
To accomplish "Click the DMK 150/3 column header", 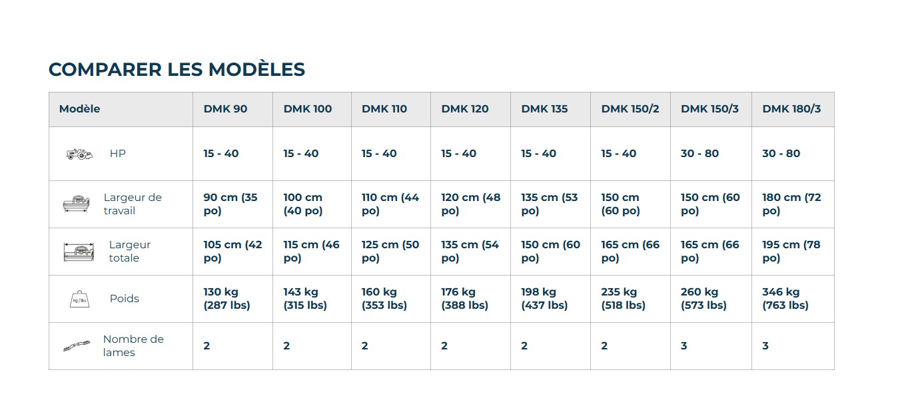I will 709,109.
